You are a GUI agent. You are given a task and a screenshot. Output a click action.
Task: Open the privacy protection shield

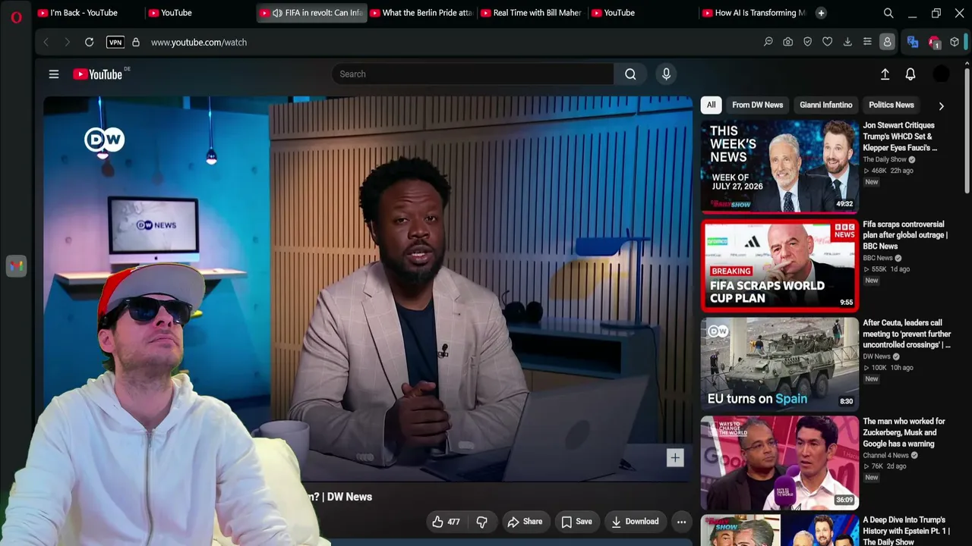coord(808,42)
